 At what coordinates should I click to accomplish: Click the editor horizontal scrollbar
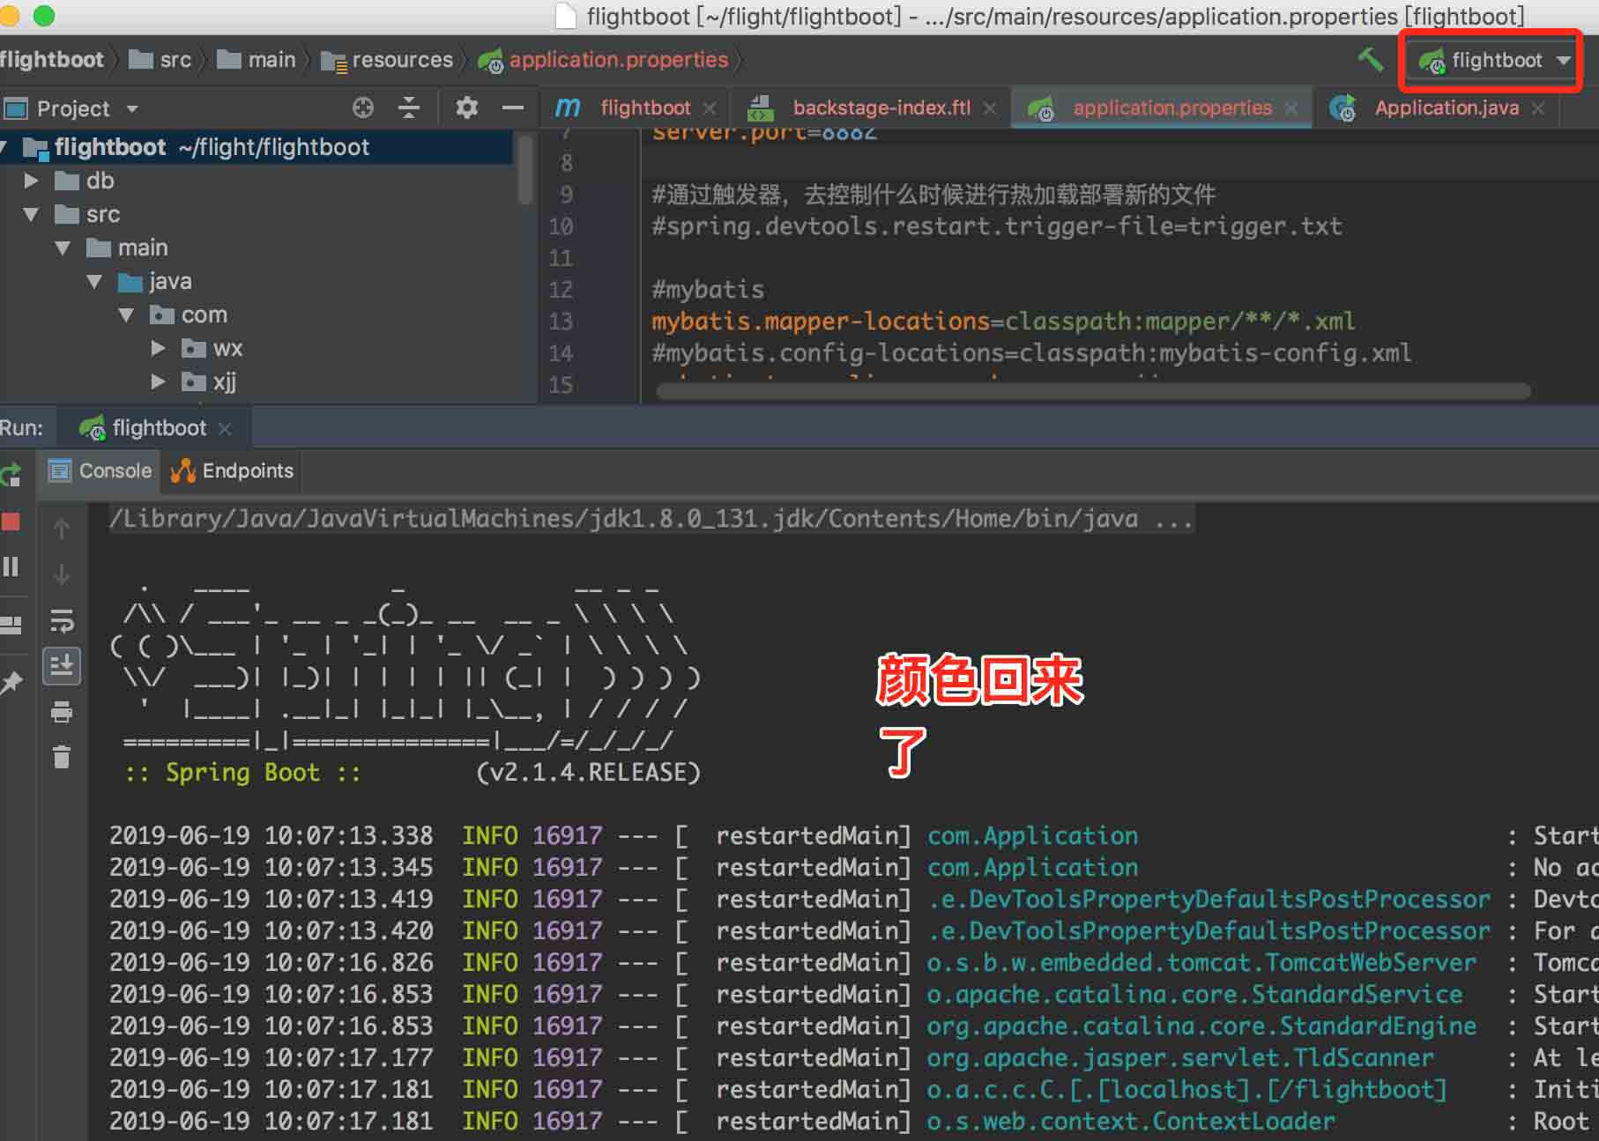1093,391
